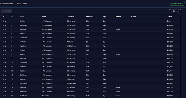
Task: Click '9.0 Furlongs' distance in race 13
Action: point(71,71)
